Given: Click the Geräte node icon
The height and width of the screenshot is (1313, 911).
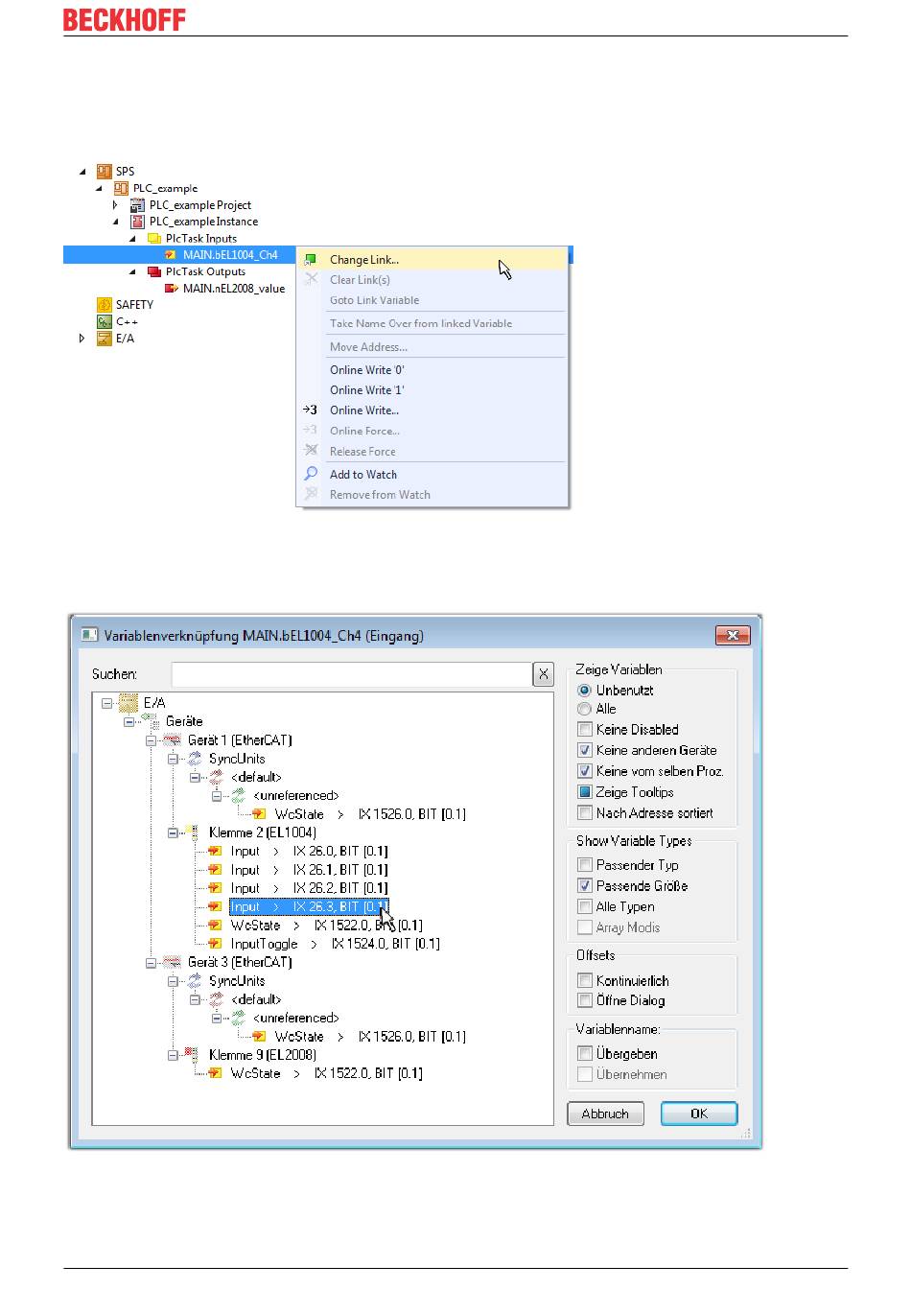Looking at the screenshot, I should pos(151,721).
